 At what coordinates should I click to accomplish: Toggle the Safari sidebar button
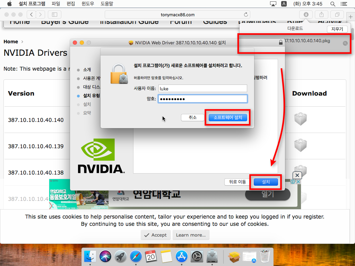click(x=54, y=15)
